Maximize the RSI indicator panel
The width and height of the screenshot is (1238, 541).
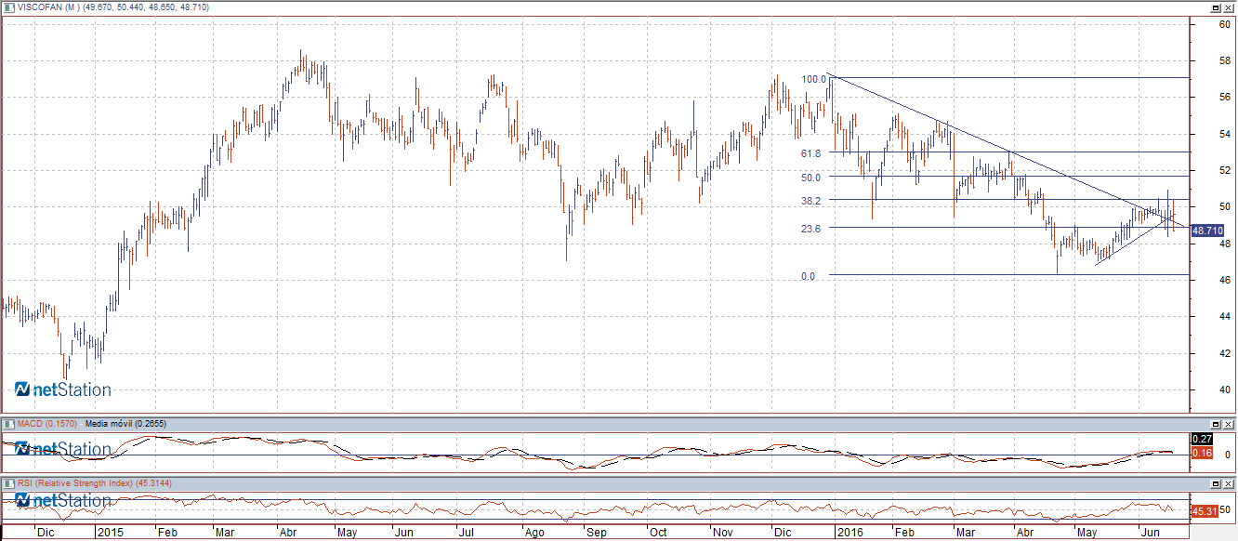(x=1216, y=484)
